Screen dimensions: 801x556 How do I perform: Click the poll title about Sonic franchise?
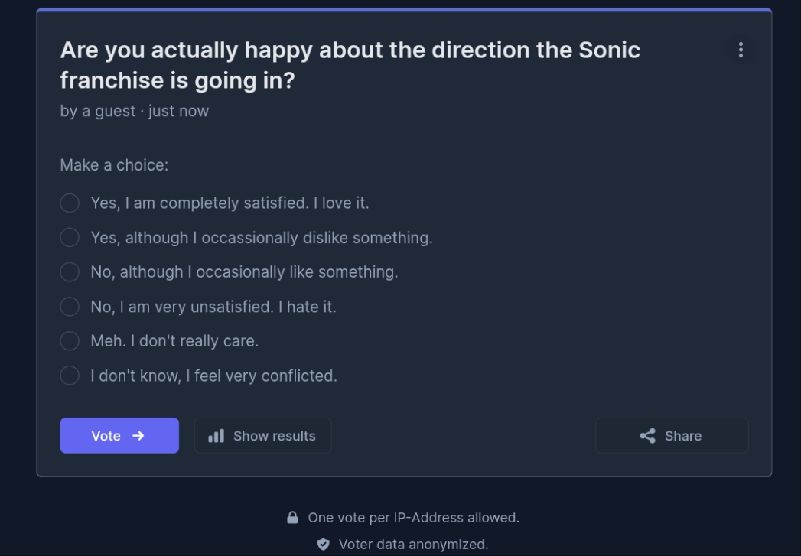click(x=350, y=65)
